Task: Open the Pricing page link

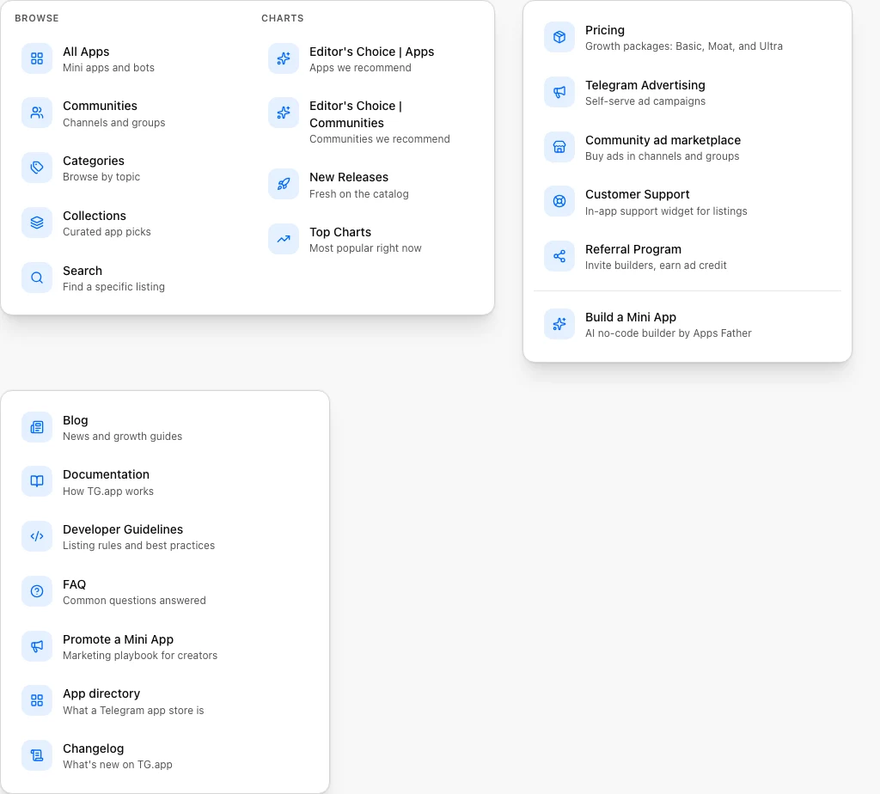Action: click(x=687, y=38)
